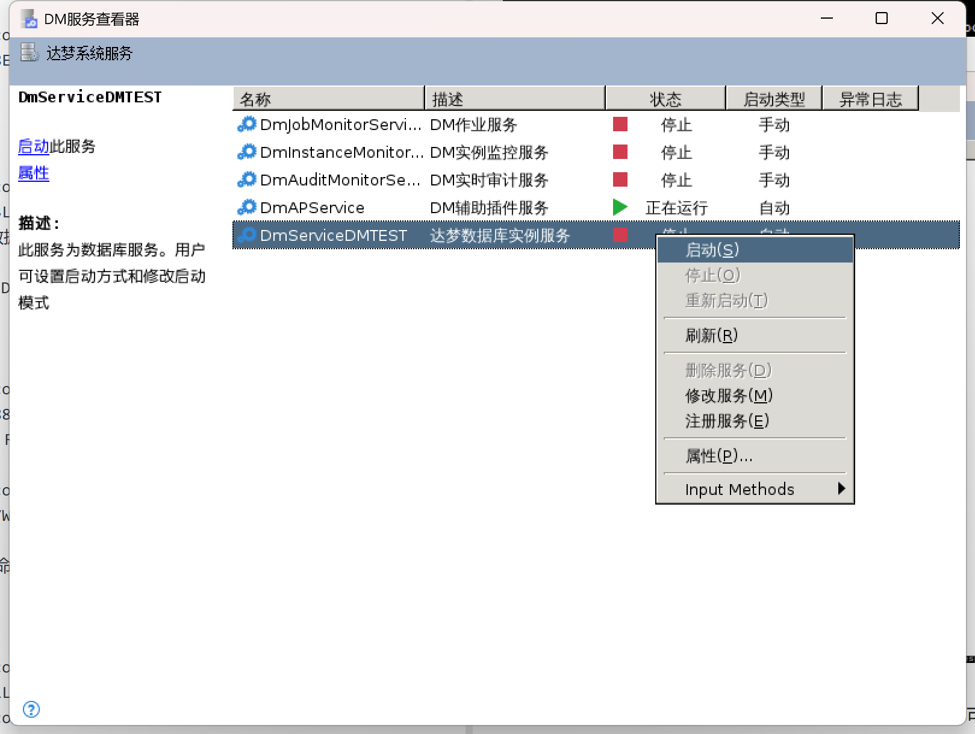Click the red stopped indicator for DmAuditMonitorService

(x=620, y=179)
